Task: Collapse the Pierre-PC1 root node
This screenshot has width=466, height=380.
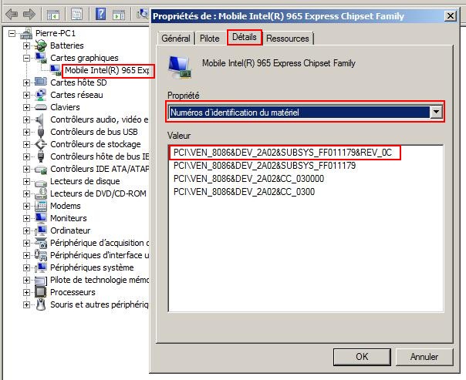Action: [12, 33]
